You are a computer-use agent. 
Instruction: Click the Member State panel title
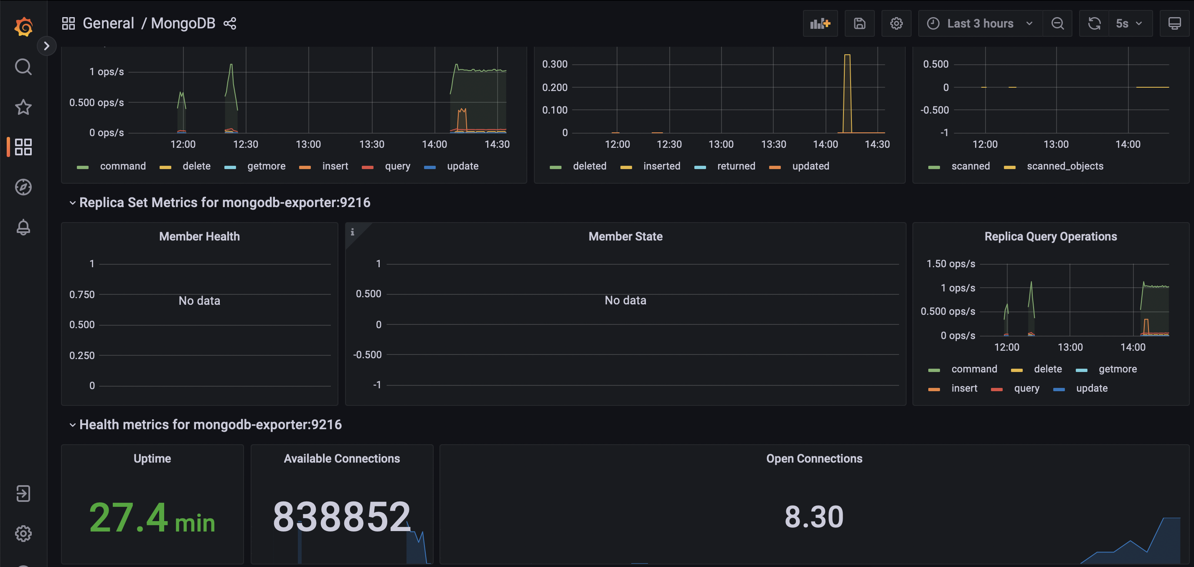pyautogui.click(x=625, y=237)
